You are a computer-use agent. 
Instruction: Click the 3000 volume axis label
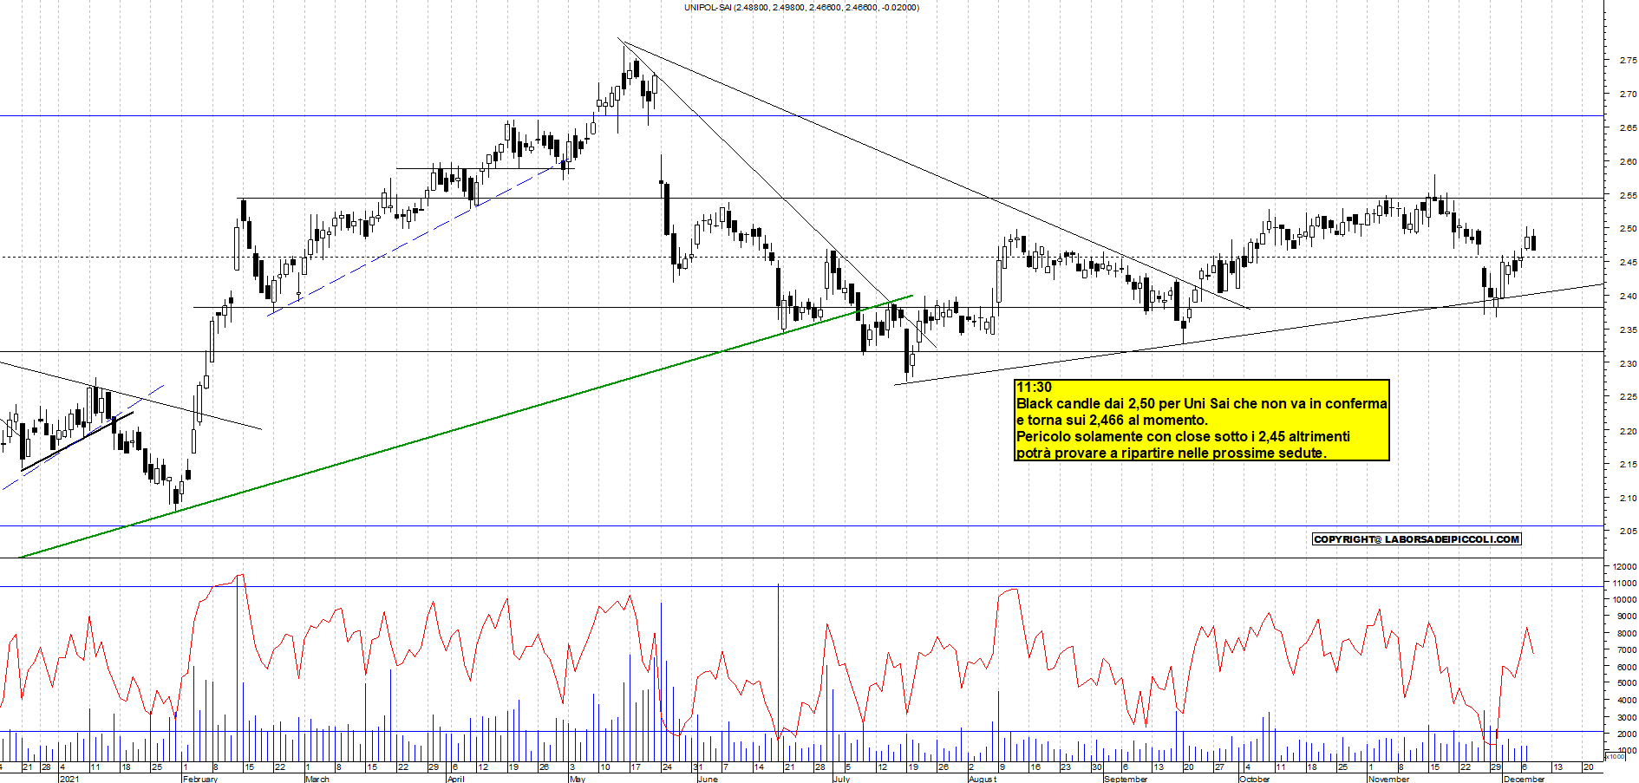coord(1627,718)
